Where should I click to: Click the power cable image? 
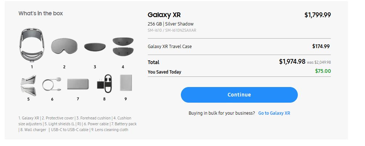(52, 84)
